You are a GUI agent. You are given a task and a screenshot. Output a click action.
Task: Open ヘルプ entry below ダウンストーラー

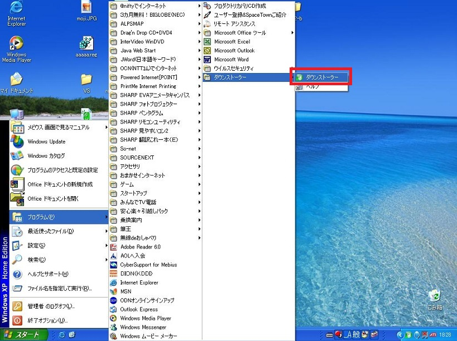click(x=312, y=87)
